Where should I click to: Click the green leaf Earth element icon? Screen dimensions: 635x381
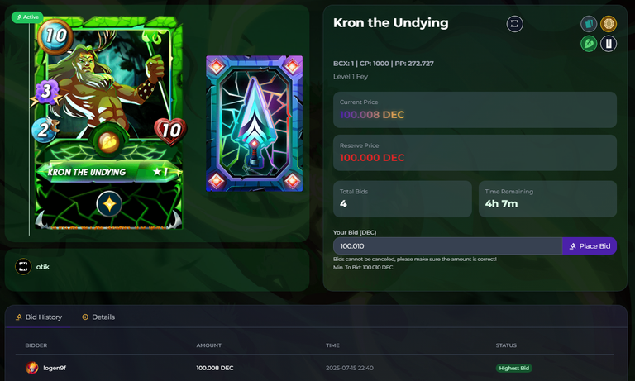[x=589, y=43]
